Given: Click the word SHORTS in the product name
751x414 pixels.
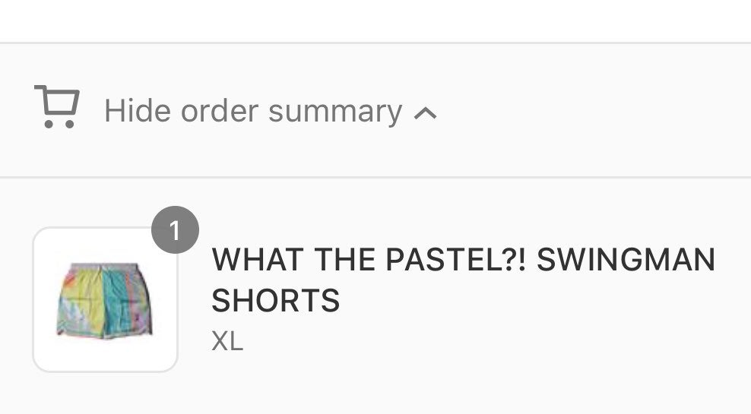Looking at the screenshot, I should coord(275,300).
